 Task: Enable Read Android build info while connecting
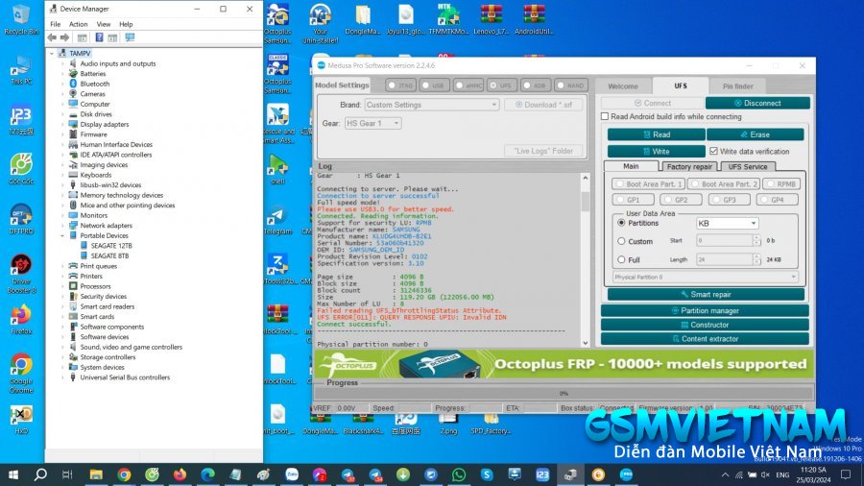605,117
